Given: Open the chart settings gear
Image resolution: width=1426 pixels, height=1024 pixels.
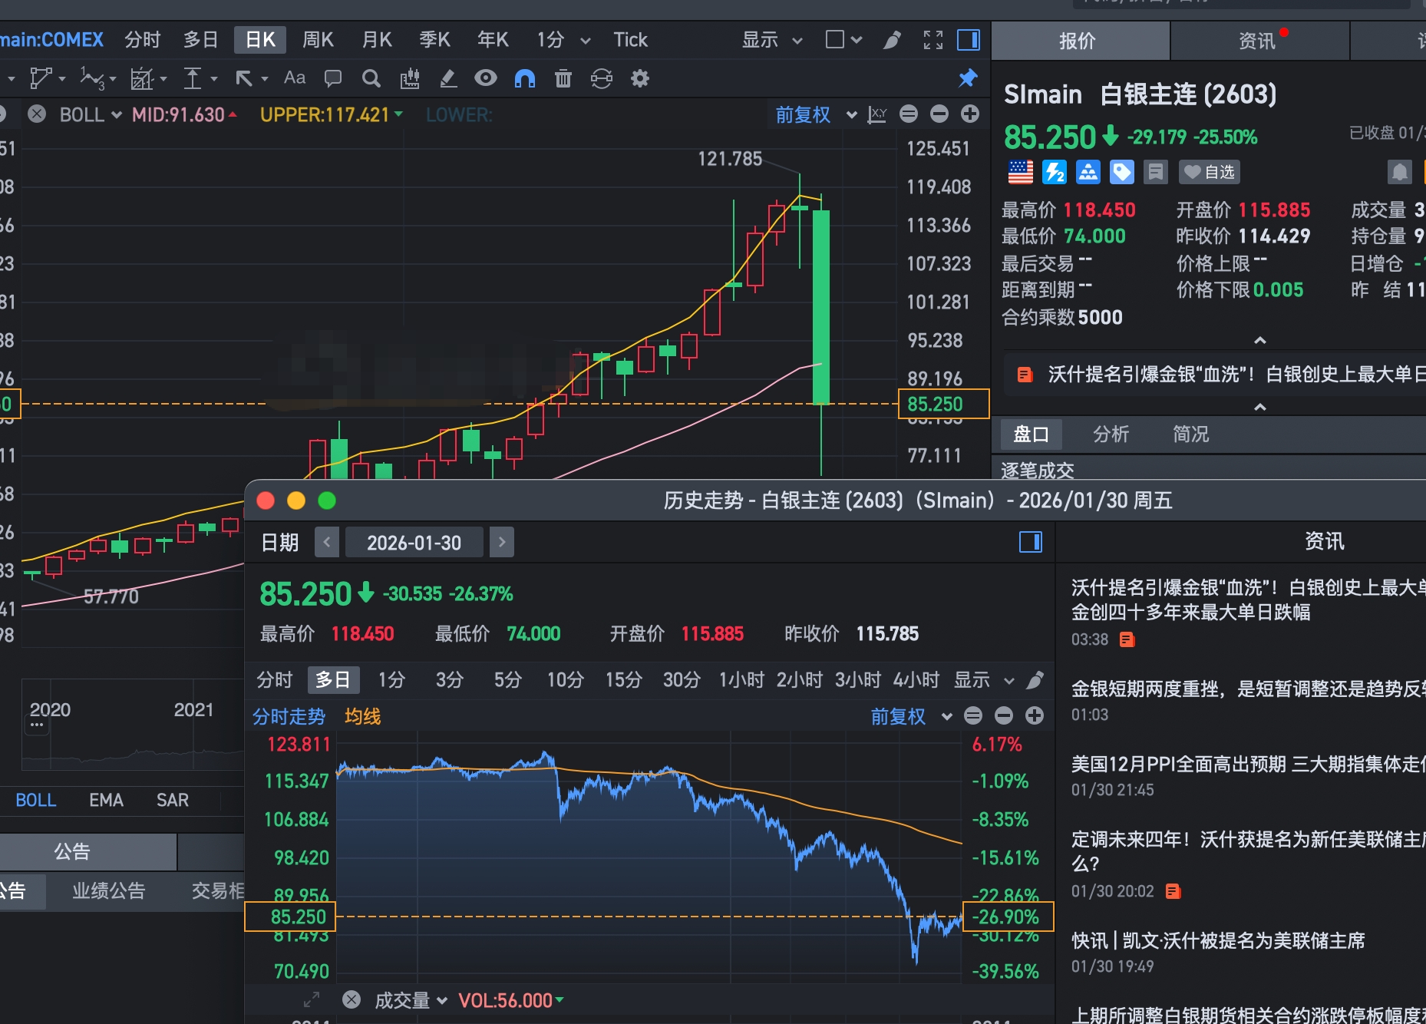Looking at the screenshot, I should 640,78.
